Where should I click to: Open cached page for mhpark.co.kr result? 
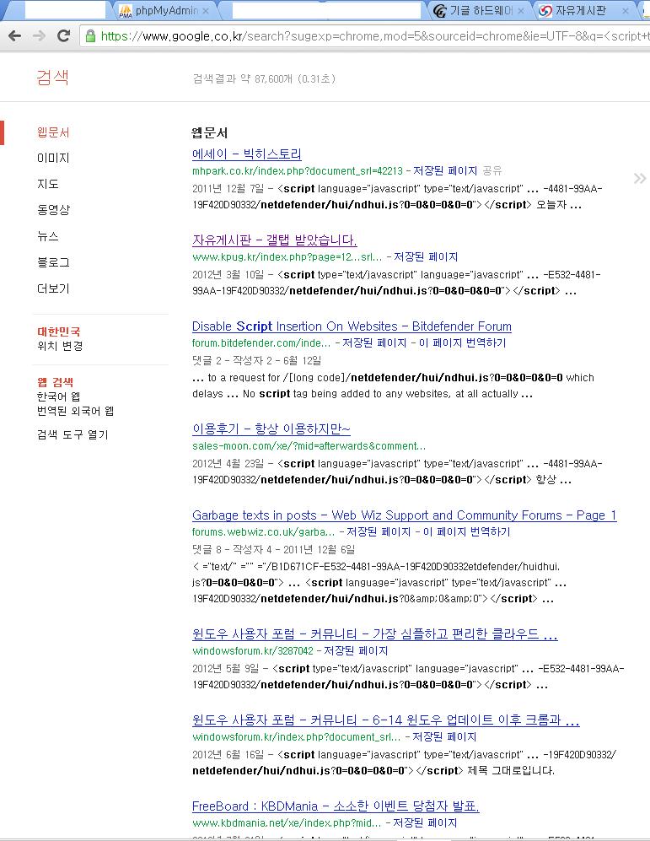coord(445,170)
